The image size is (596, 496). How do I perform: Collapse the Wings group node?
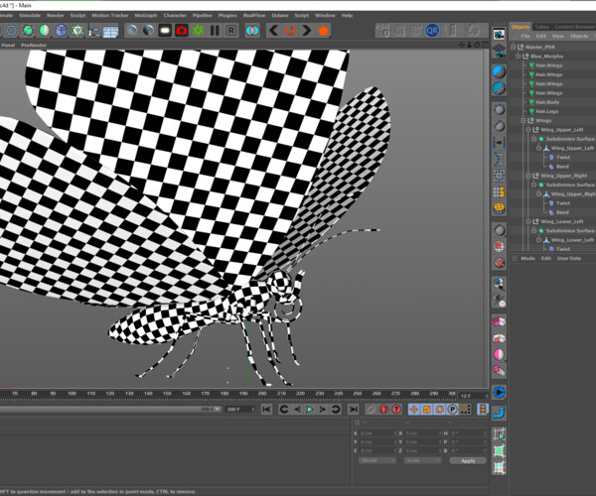(x=523, y=120)
